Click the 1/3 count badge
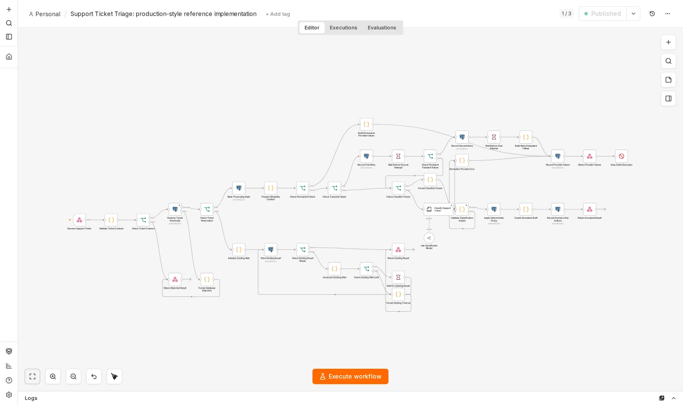Image resolution: width=683 pixels, height=405 pixels. tap(566, 14)
